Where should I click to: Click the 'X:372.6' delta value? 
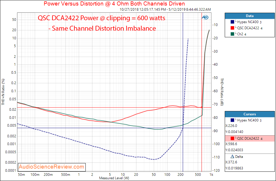[231, 162]
